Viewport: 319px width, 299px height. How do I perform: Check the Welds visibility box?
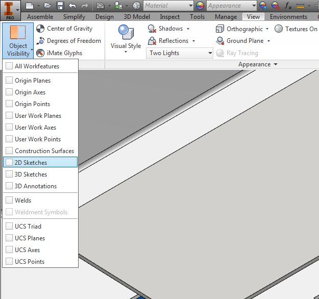(x=9, y=200)
